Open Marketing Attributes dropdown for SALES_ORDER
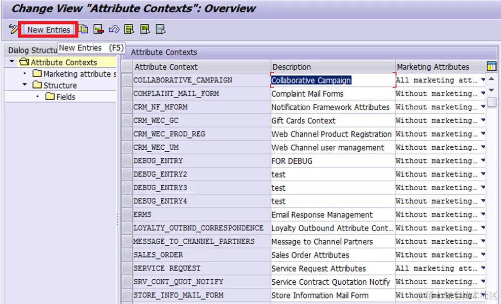 483,254
